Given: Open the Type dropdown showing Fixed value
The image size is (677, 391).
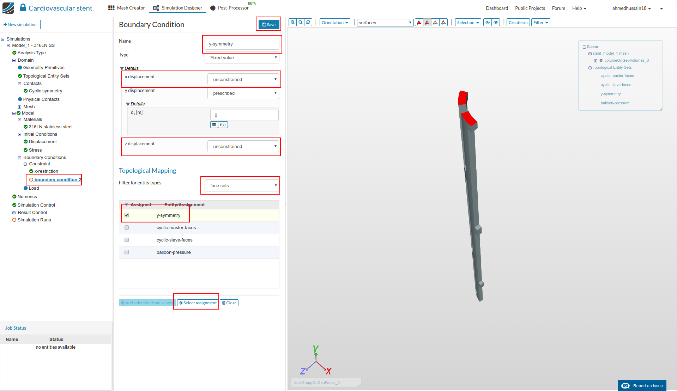Looking at the screenshot, I should click(x=242, y=58).
